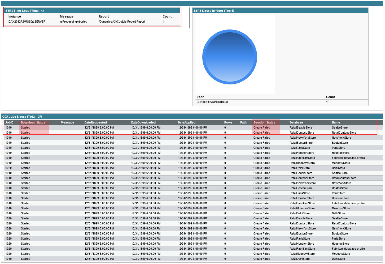Click the DateRequested column header
The height and width of the screenshot is (264, 385).
(x=96, y=122)
